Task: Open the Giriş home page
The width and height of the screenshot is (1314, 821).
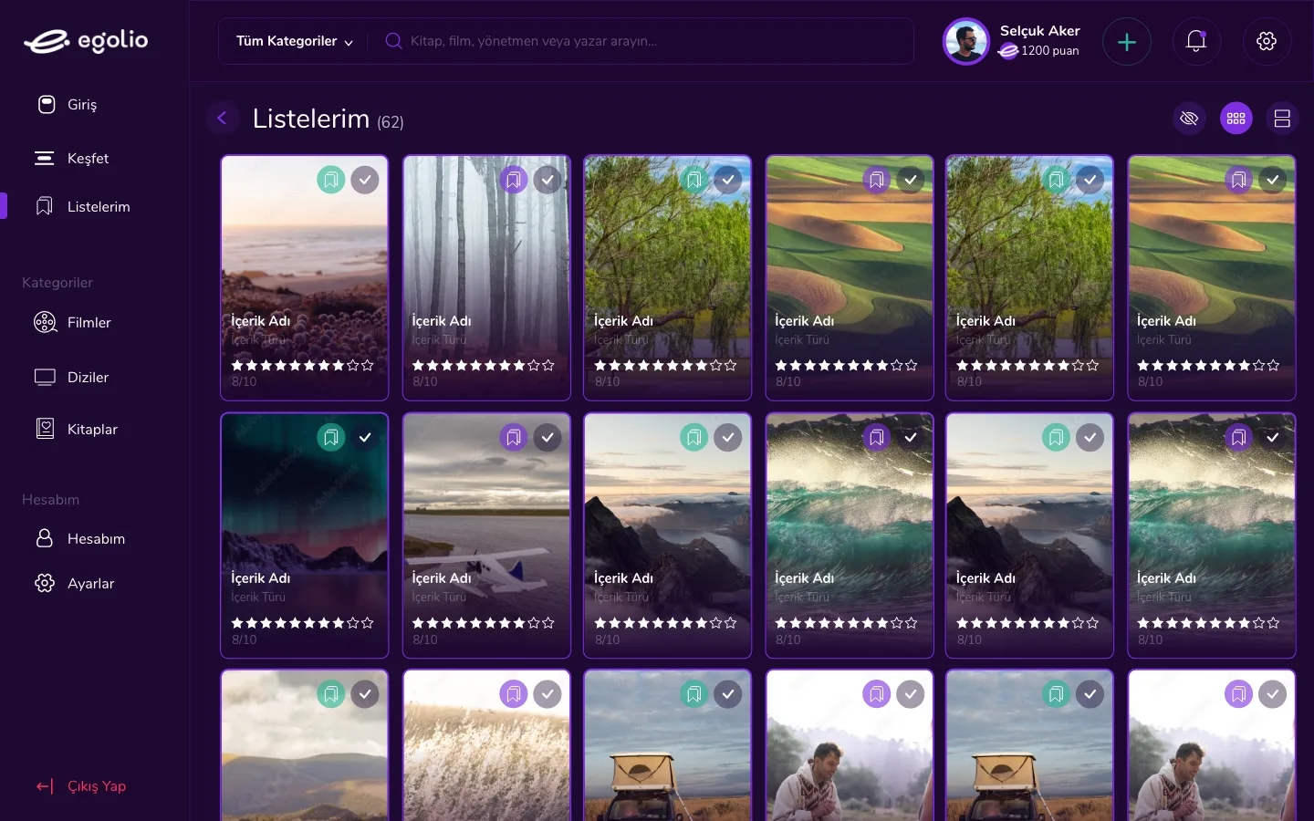Action: [67, 105]
